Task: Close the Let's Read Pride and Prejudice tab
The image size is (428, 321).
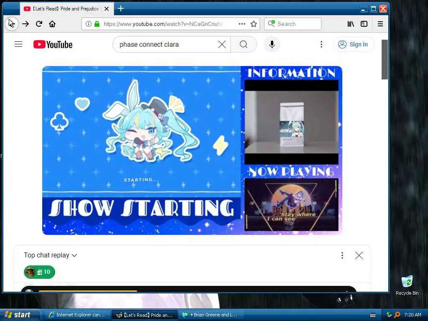Action: point(107,9)
